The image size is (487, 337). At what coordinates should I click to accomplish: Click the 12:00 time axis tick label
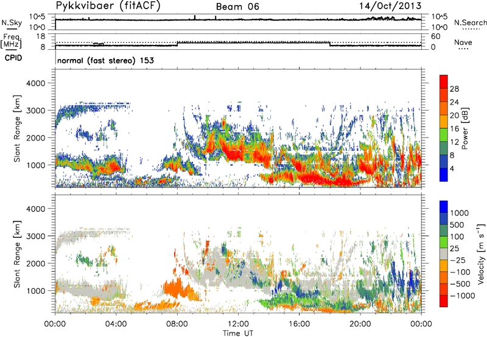point(238,324)
